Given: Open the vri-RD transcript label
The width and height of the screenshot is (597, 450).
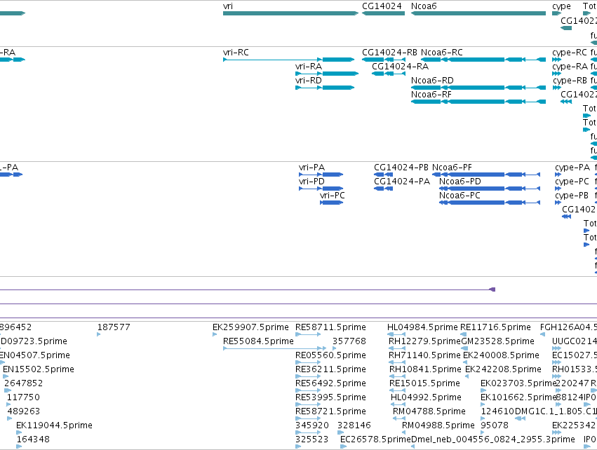Looking at the screenshot, I should coord(309,81).
